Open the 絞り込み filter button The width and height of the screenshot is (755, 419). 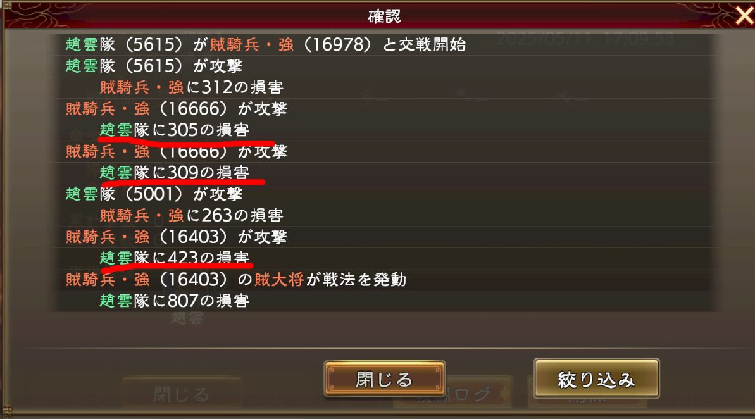click(596, 378)
